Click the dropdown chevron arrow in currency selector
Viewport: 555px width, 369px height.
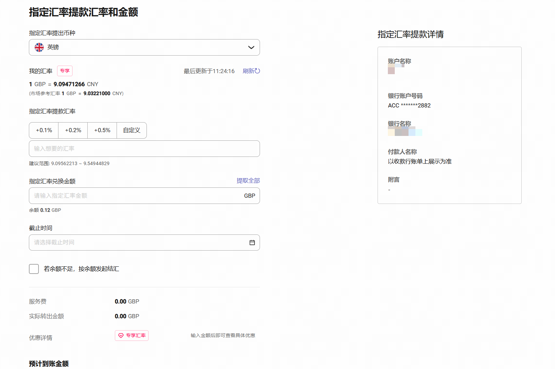[251, 47]
